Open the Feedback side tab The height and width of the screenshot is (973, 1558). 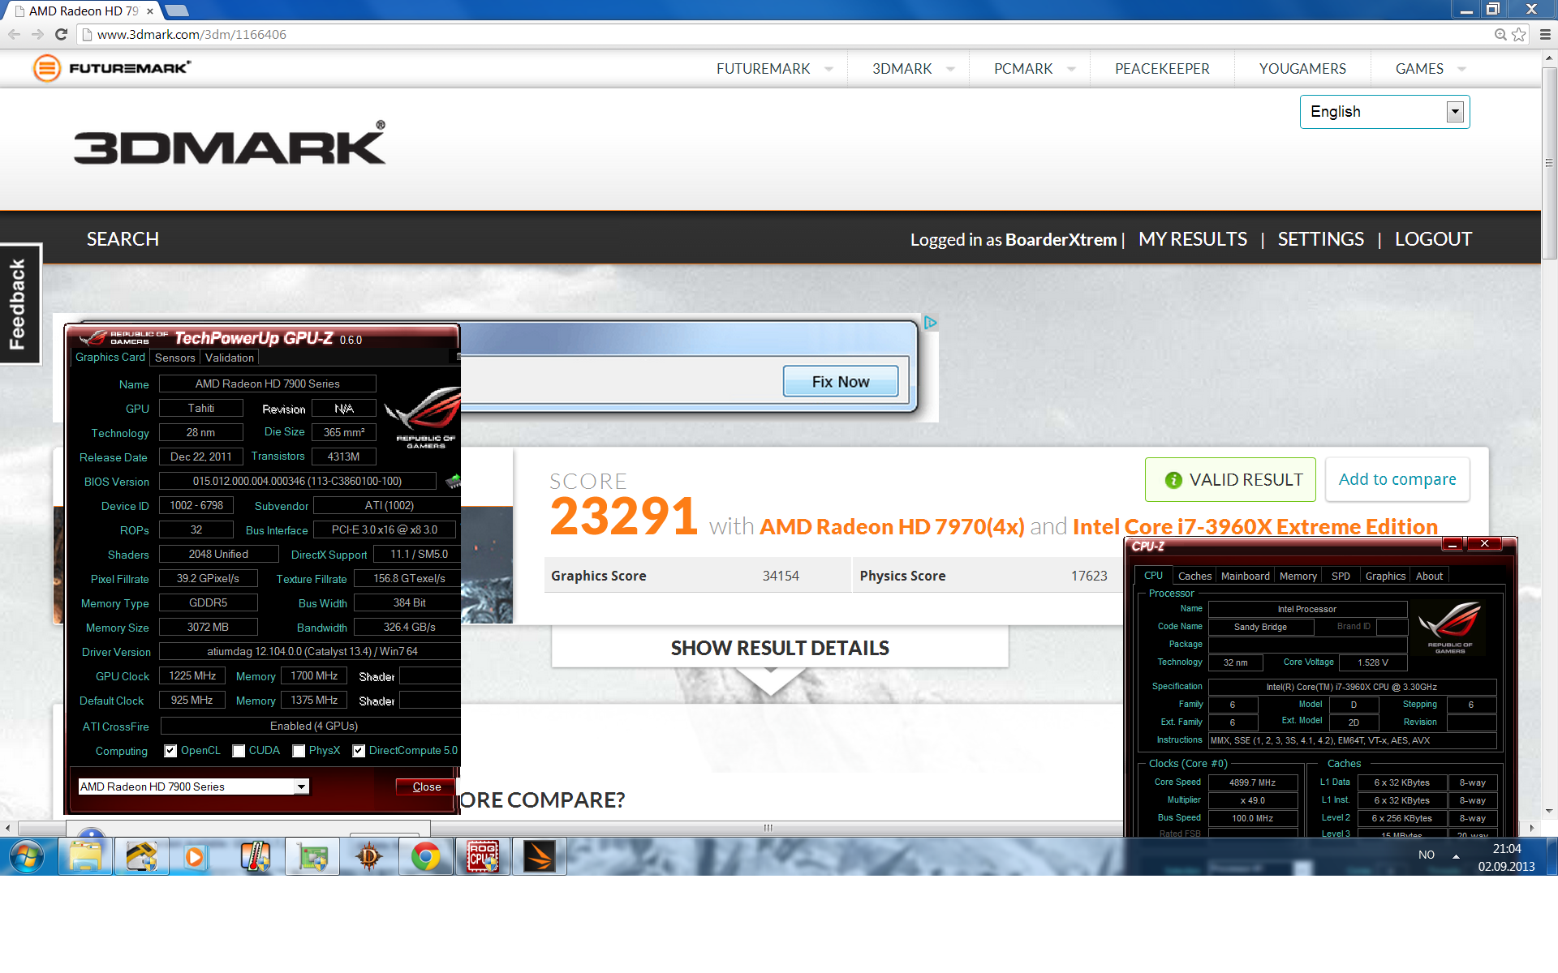pos(19,304)
